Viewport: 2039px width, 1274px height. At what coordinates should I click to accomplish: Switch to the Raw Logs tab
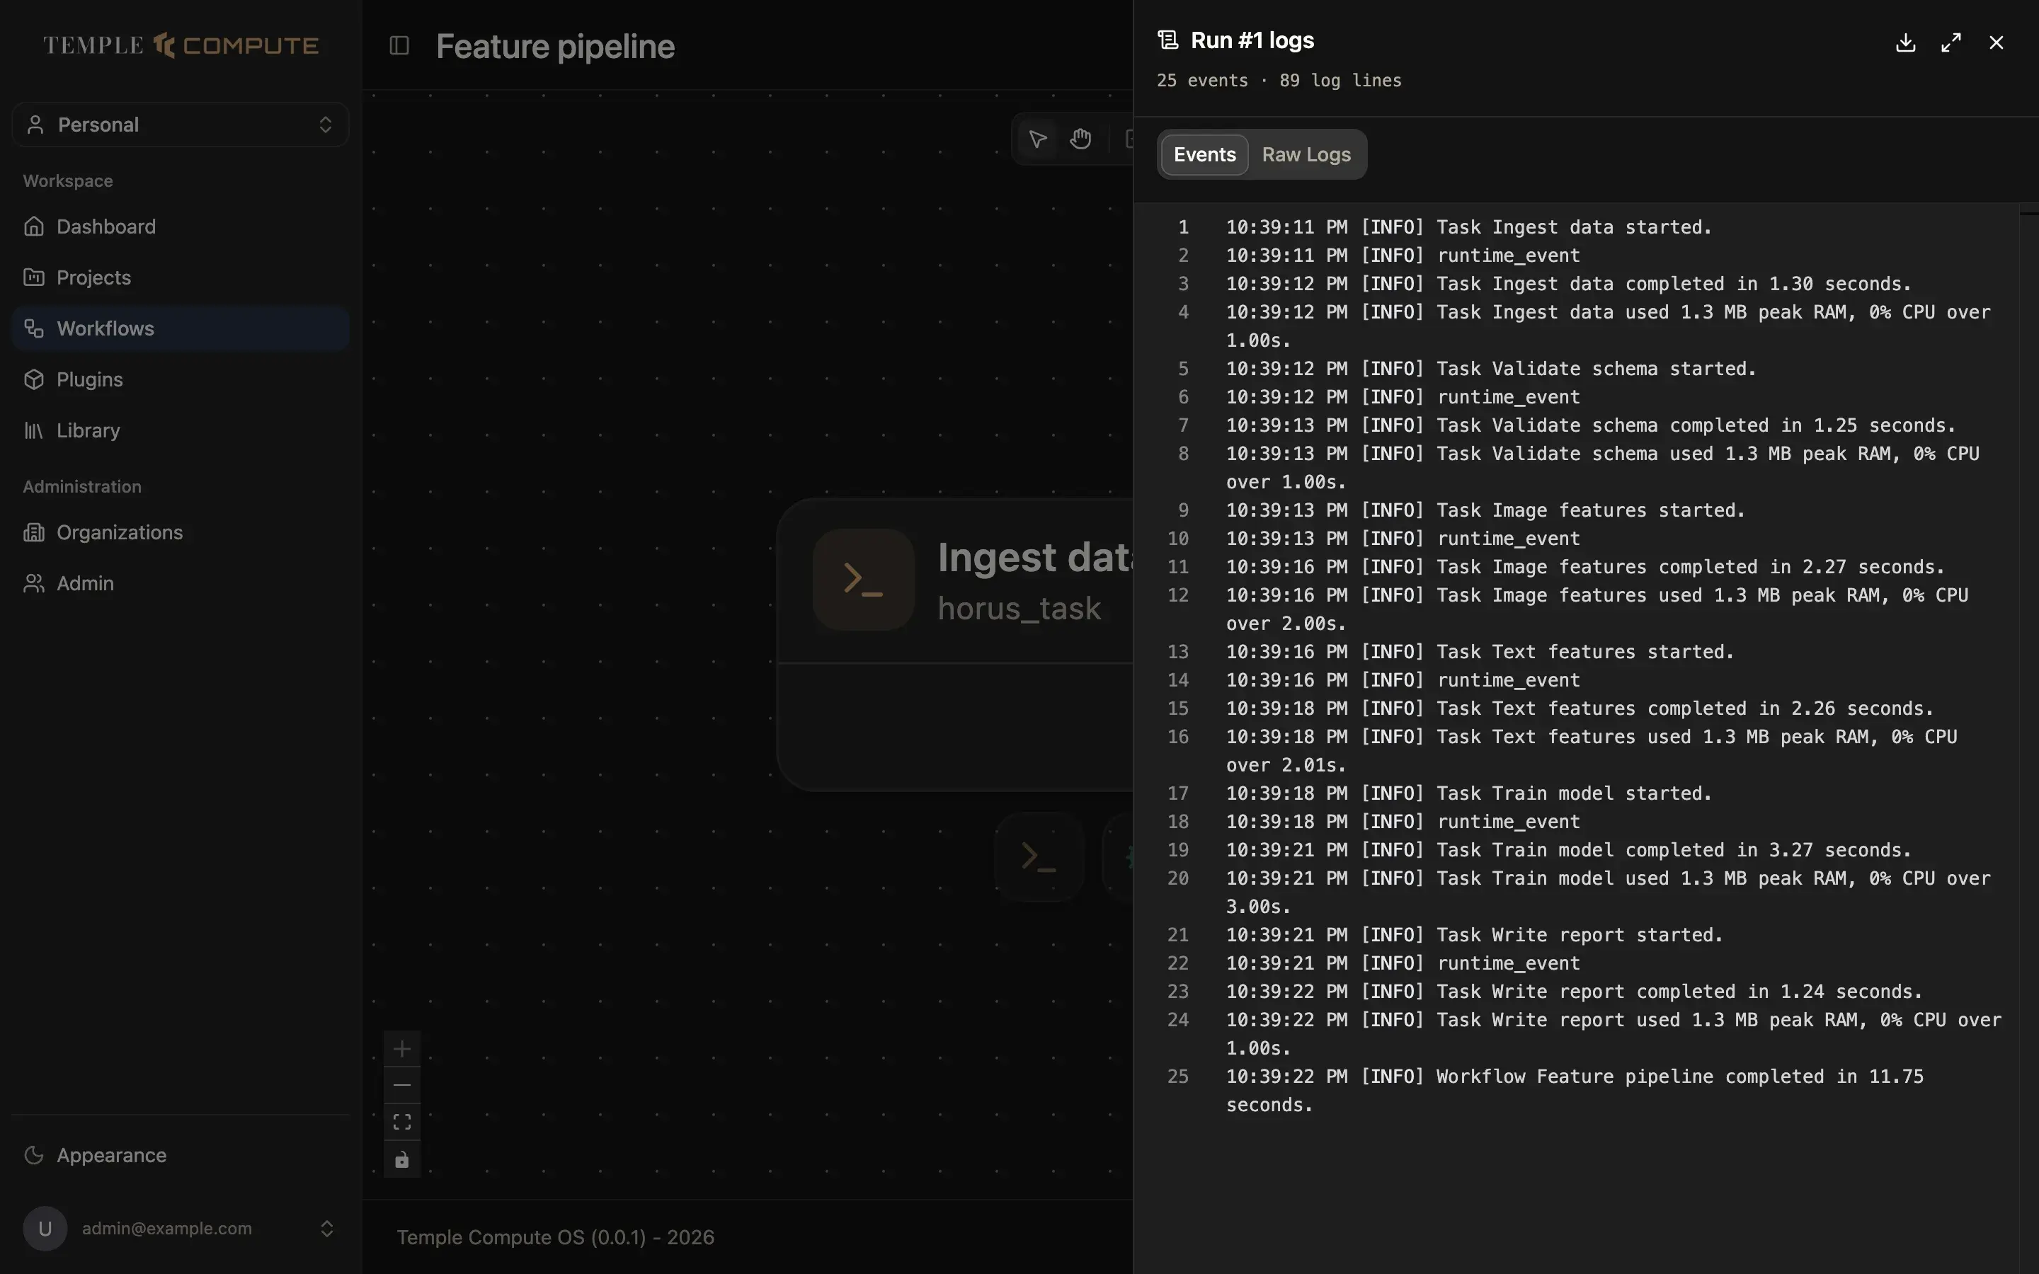point(1306,154)
